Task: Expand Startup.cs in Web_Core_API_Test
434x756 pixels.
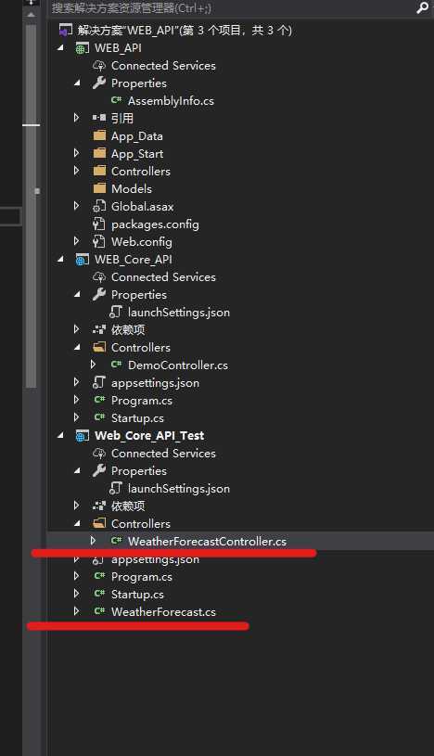Action: pyautogui.click(x=77, y=594)
